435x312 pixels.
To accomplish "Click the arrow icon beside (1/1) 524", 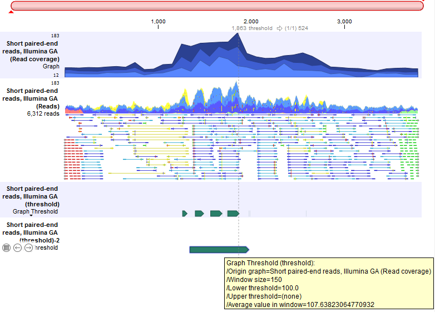I will pyautogui.click(x=280, y=28).
